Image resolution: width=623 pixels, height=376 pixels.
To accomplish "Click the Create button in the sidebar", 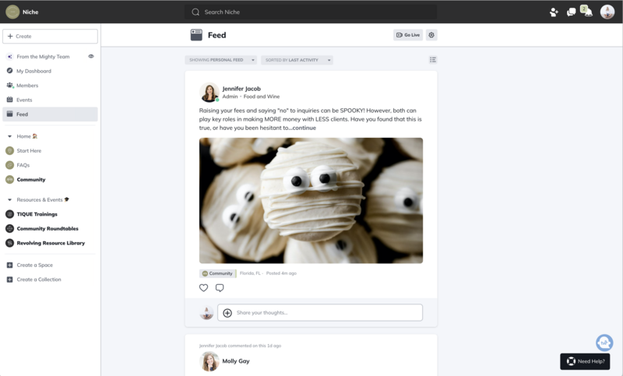I will 50,37.
